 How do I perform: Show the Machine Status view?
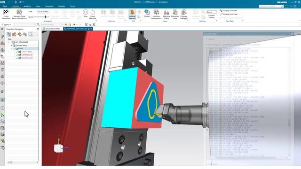click(166, 14)
